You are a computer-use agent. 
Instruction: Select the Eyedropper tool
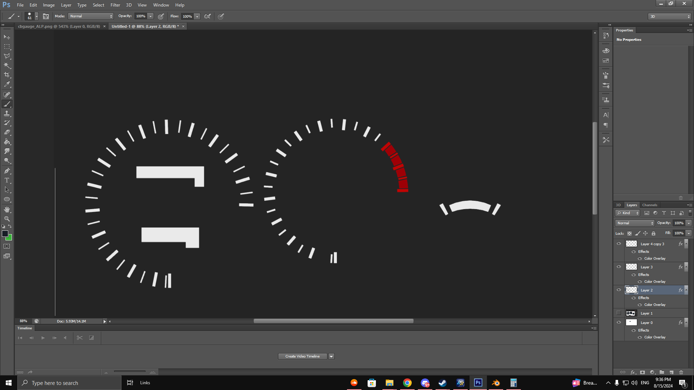pos(7,84)
